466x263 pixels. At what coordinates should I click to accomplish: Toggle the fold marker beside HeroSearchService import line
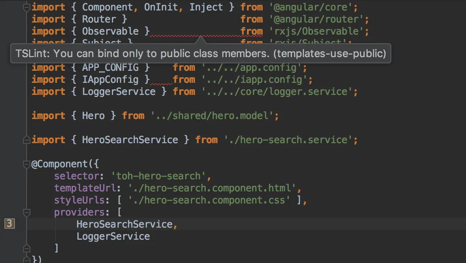click(27, 140)
